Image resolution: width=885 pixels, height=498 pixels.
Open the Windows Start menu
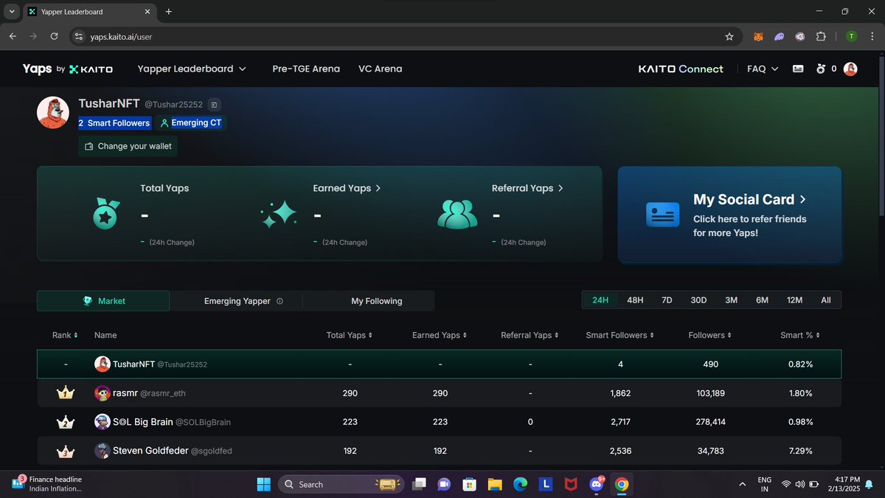(x=263, y=484)
